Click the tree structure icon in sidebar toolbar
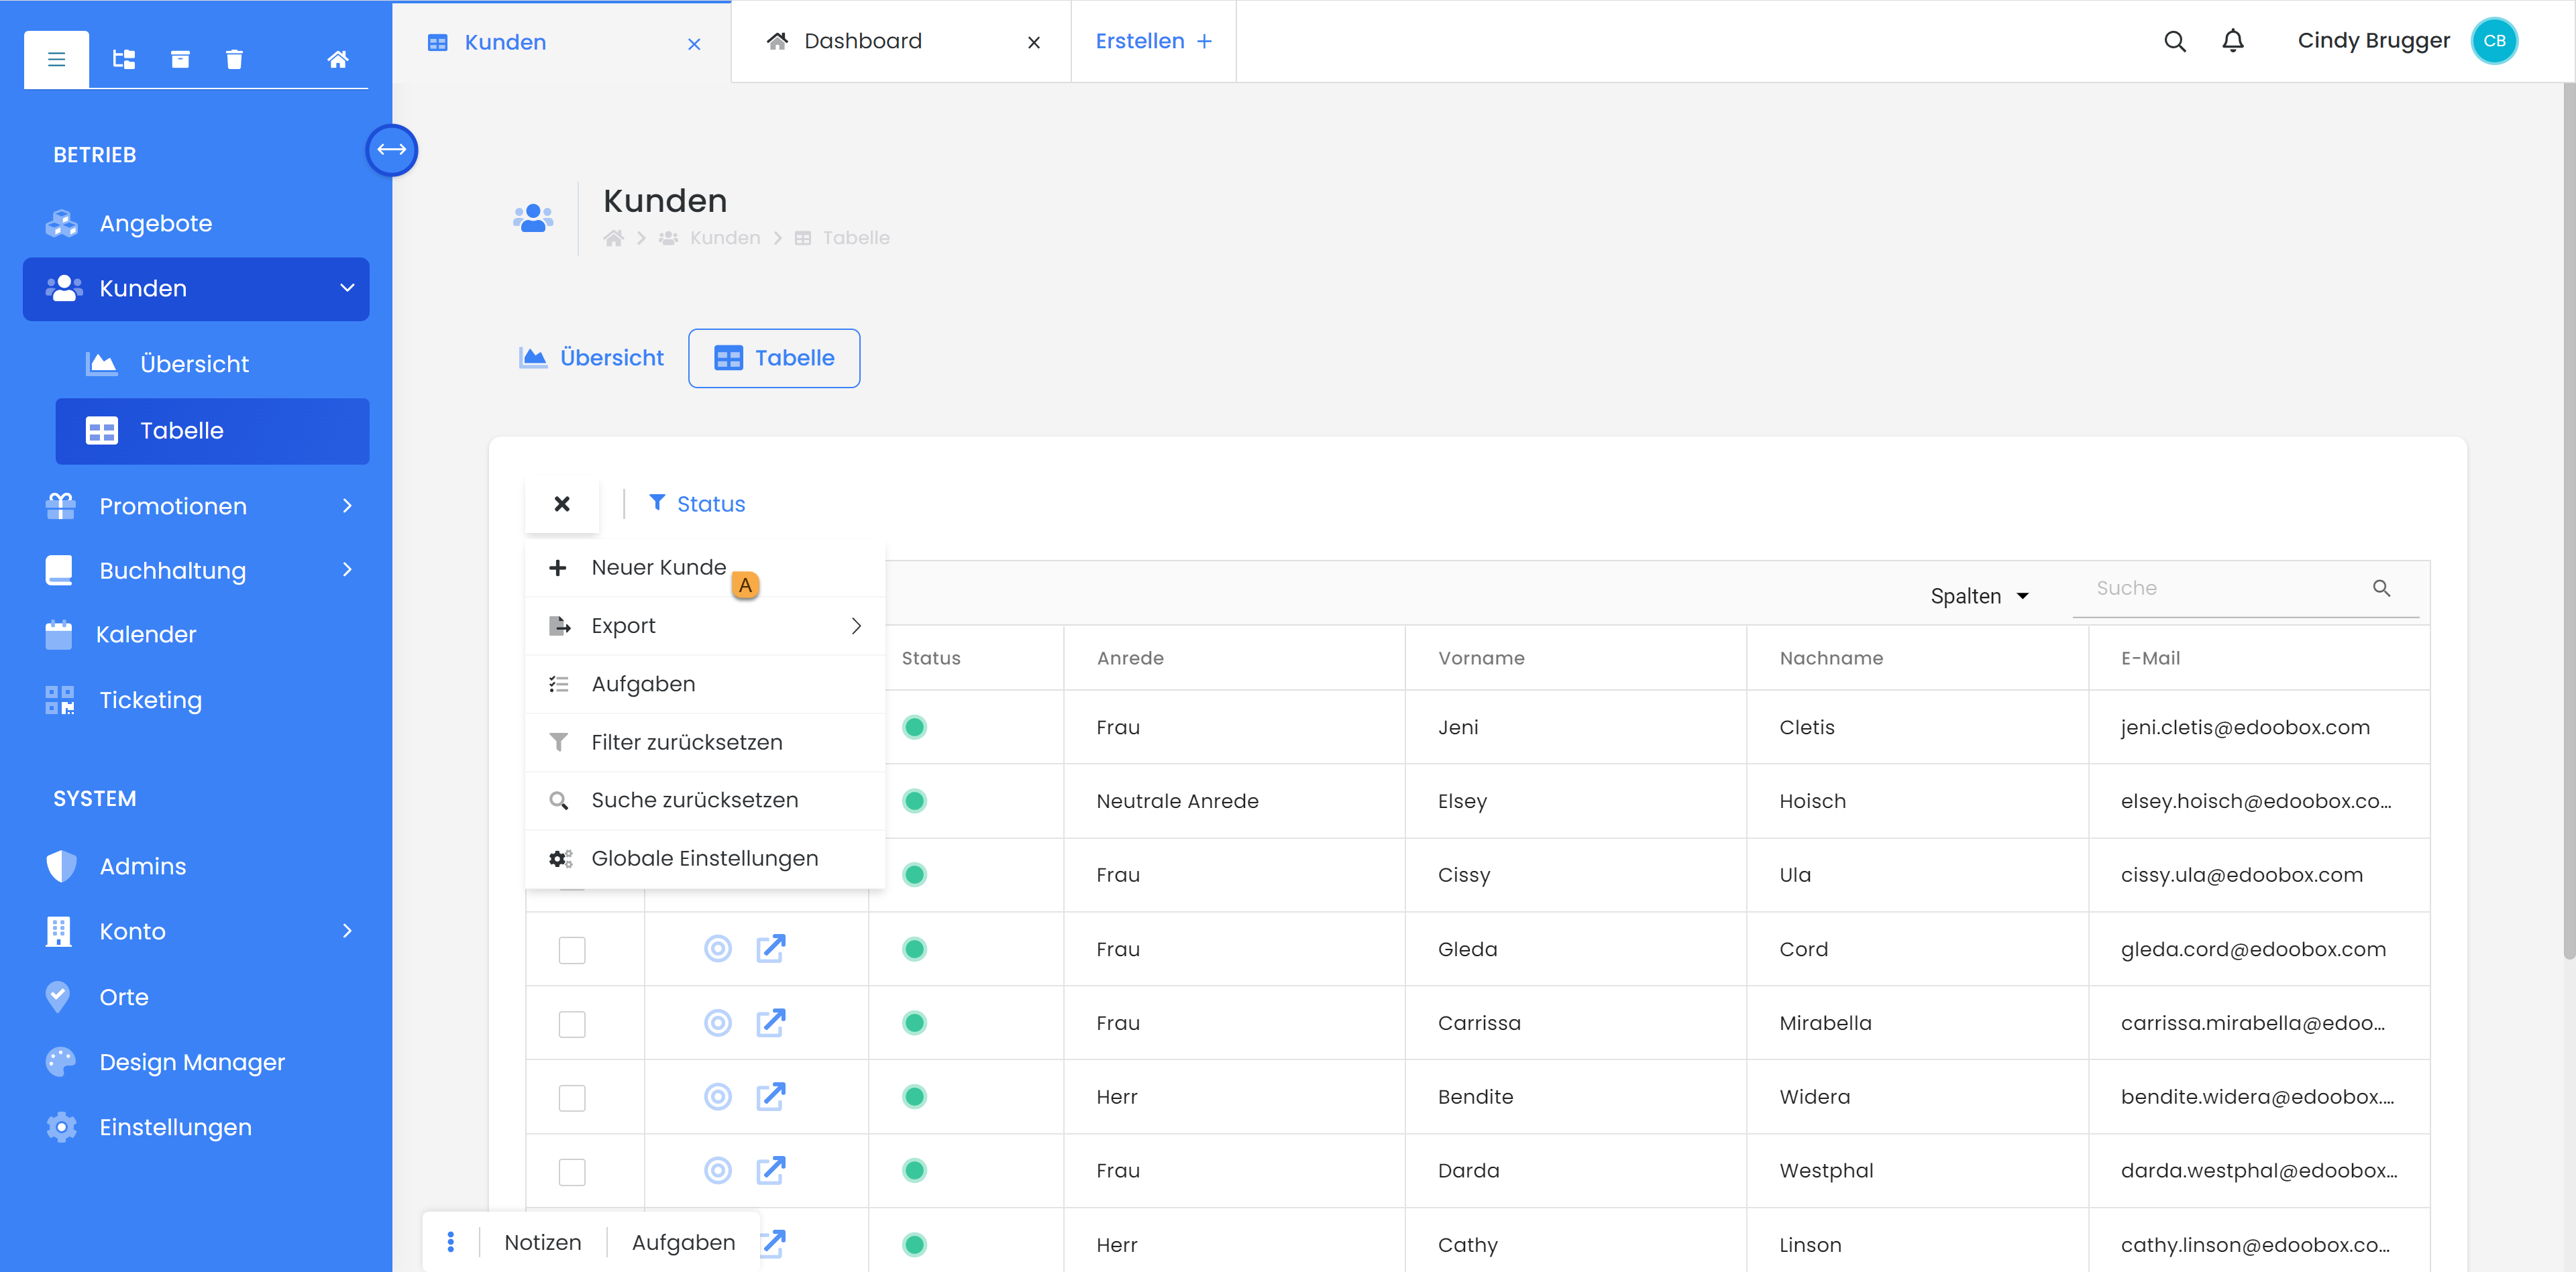Image resolution: width=2576 pixels, height=1272 pixels. tap(124, 59)
